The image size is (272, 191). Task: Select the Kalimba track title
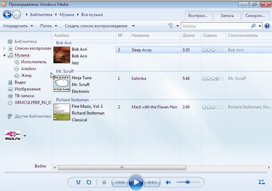pyautogui.click(x=138, y=79)
